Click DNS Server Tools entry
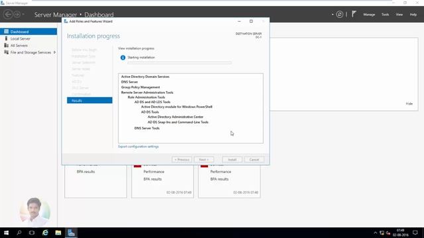424x238 pixels. point(147,128)
